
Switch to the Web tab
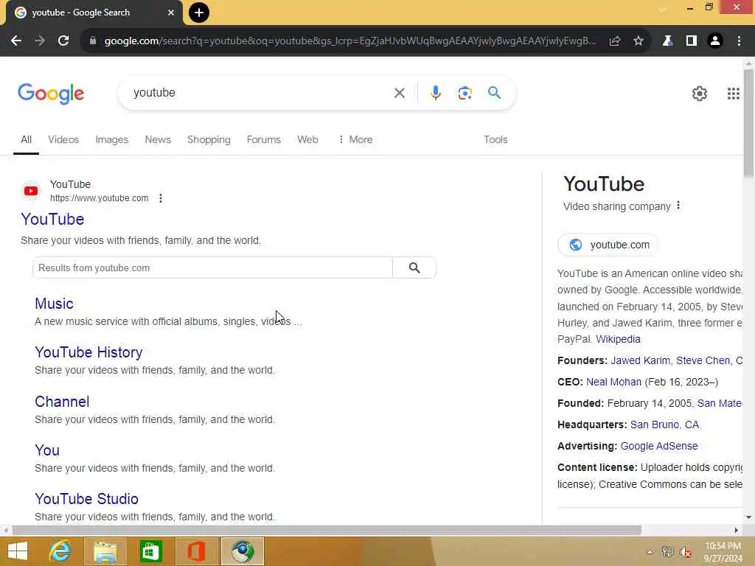click(307, 139)
